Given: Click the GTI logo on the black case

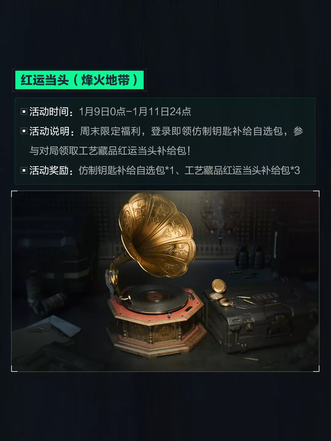Looking at the screenshot, I should (265, 296).
